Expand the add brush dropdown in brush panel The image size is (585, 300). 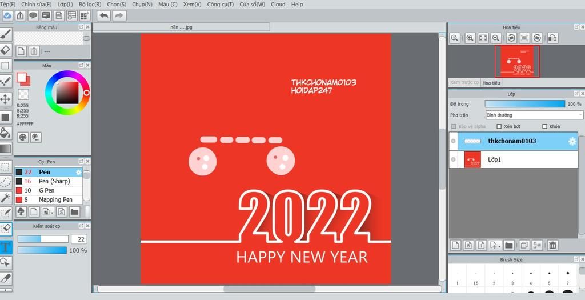tap(53, 213)
